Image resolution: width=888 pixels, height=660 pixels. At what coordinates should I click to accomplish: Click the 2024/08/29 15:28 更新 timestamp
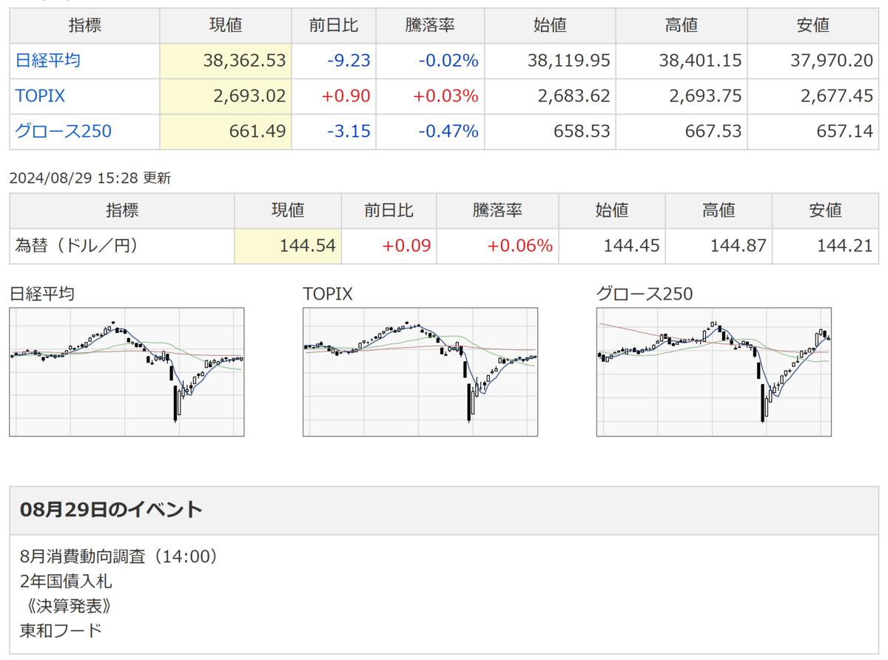pyautogui.click(x=90, y=178)
